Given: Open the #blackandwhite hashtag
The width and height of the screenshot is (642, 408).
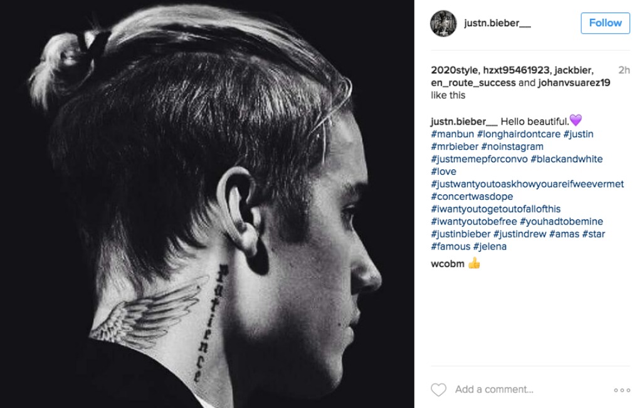Looking at the screenshot, I should tap(567, 159).
